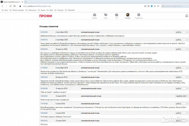This screenshot has width=189, height=126.
Task: Expand profi.ru dropdown for 5 июля 2019 review
Action: (x=182, y=104)
